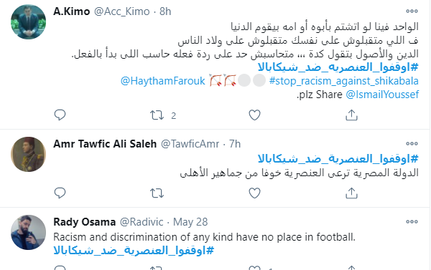The image size is (431, 270).
Task: Open more options on Rady Osama's tweet
Action: pos(412,221)
